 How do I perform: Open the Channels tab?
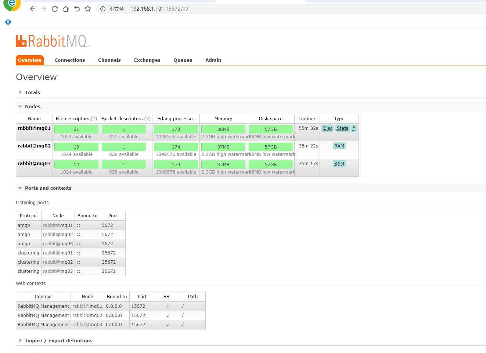109,60
